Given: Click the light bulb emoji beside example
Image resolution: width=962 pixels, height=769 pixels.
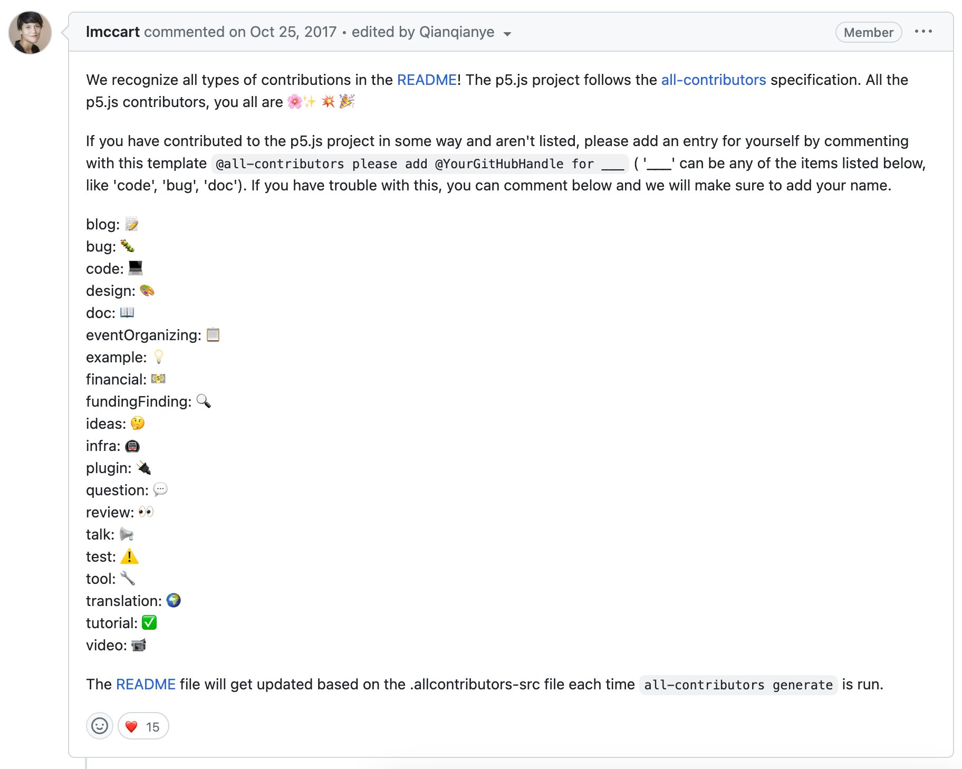Looking at the screenshot, I should tap(158, 357).
